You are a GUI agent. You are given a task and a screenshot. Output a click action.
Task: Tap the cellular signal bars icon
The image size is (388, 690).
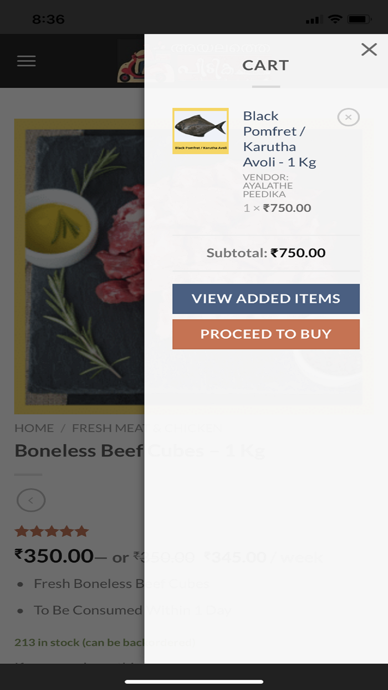click(314, 20)
